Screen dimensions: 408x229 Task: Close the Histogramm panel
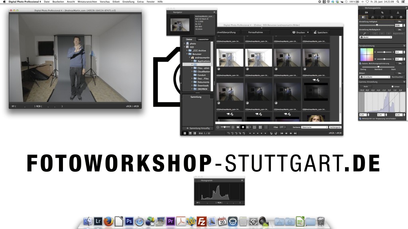coord(242,180)
